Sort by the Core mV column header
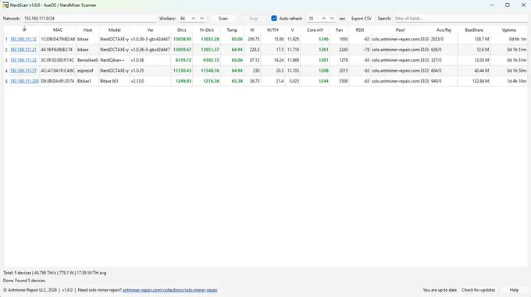The image size is (531, 297). click(x=315, y=30)
